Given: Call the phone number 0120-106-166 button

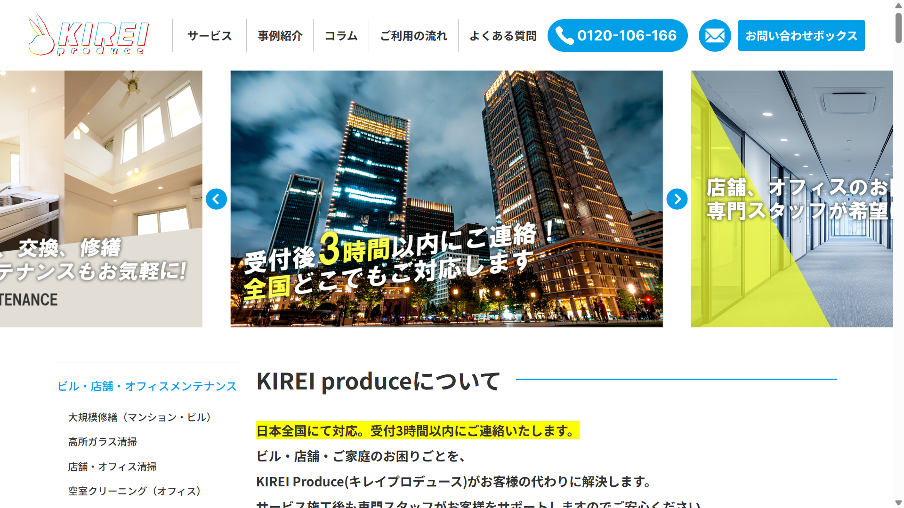Looking at the screenshot, I should (x=617, y=35).
